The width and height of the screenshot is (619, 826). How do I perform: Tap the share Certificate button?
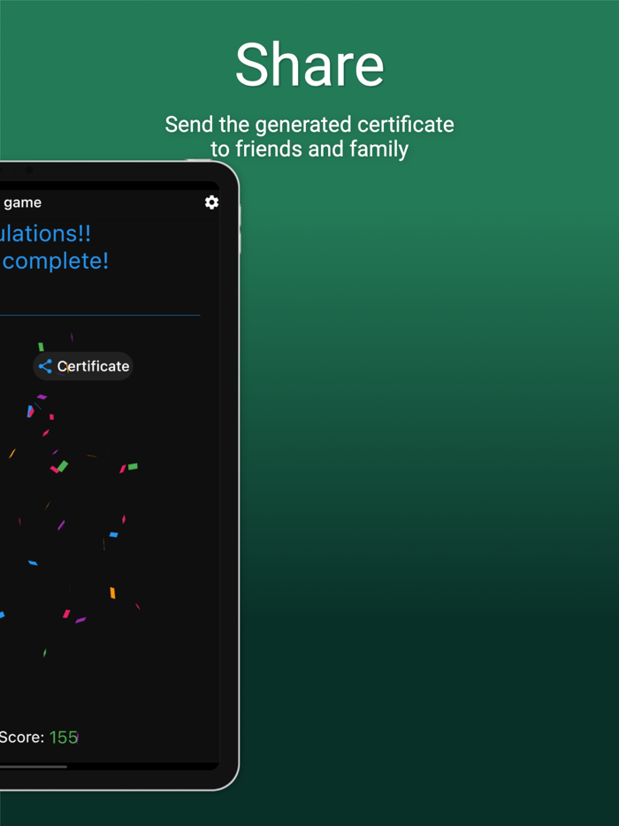click(83, 366)
